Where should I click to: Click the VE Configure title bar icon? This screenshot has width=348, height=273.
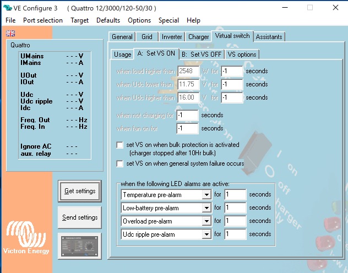pos(7,8)
